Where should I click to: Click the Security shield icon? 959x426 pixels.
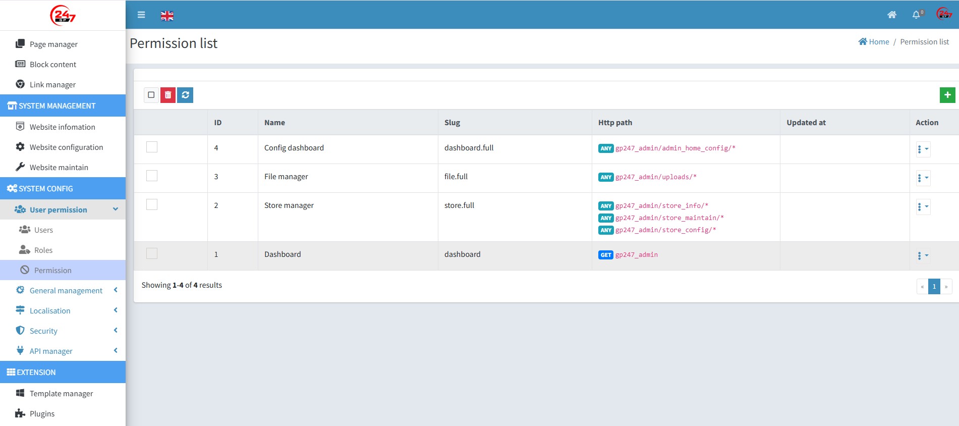pyautogui.click(x=20, y=330)
